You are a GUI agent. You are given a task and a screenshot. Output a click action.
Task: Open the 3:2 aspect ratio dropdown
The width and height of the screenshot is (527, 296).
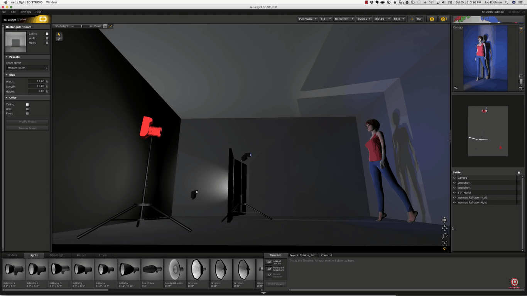click(325, 19)
